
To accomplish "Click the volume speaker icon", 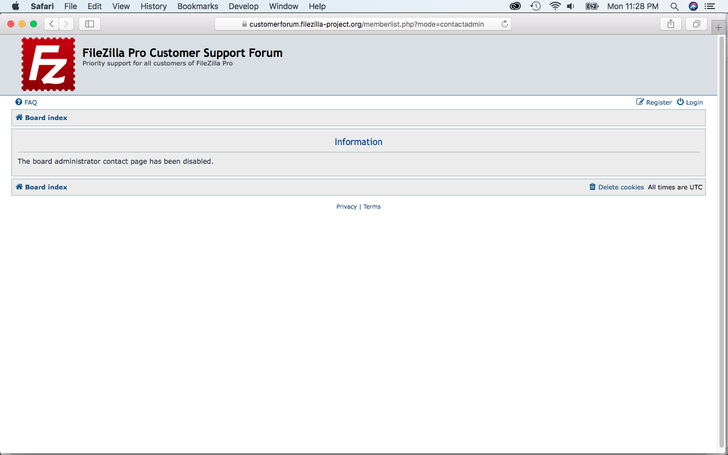I will coord(570,6).
